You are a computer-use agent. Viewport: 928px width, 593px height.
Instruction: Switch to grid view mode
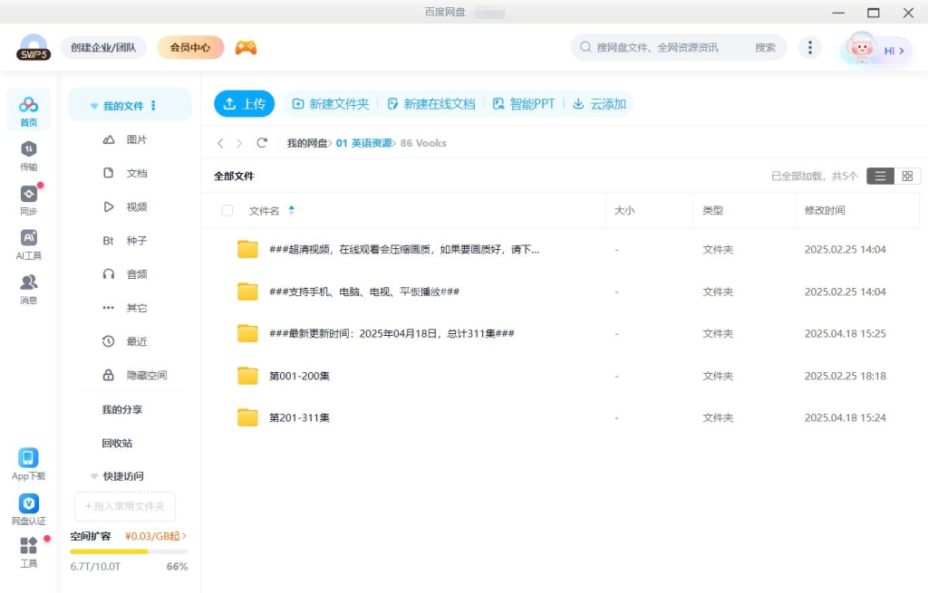[x=907, y=177]
